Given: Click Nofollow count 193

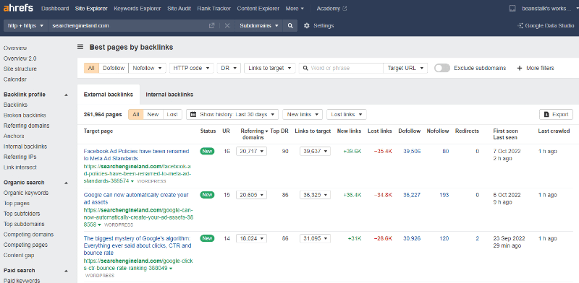Looking at the screenshot, I should 444,195.
